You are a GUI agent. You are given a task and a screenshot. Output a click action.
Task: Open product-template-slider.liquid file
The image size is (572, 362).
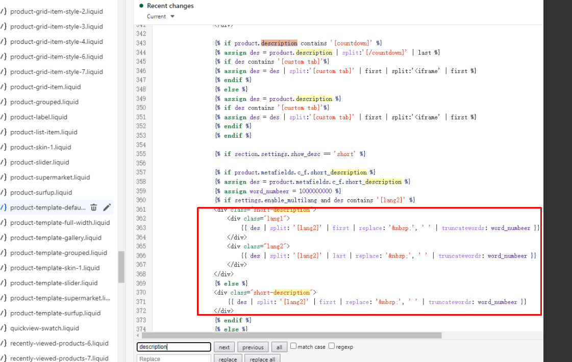tap(54, 283)
